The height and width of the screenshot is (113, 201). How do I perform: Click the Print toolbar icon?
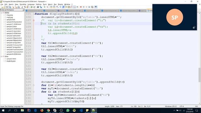click(x=19, y=7)
